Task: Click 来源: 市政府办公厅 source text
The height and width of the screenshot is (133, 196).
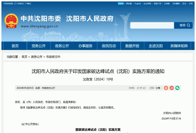Action: click(x=45, y=88)
